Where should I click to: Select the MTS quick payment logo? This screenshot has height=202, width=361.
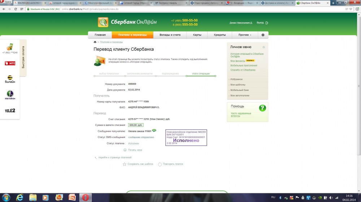[x=10, y=63]
